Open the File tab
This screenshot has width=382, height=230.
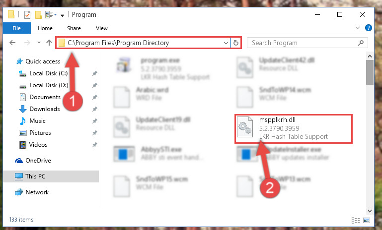point(16,28)
